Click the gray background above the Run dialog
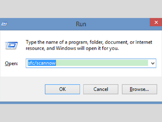 81,9
